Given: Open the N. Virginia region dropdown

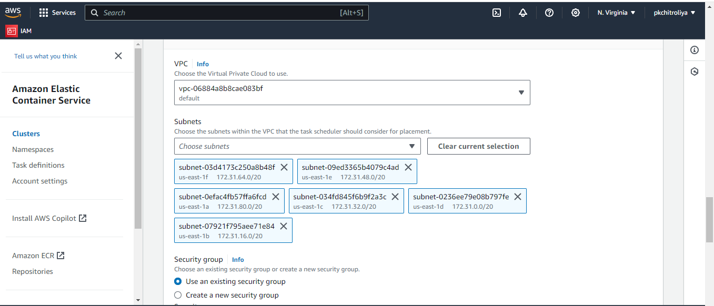Looking at the screenshot, I should pyautogui.click(x=617, y=13).
